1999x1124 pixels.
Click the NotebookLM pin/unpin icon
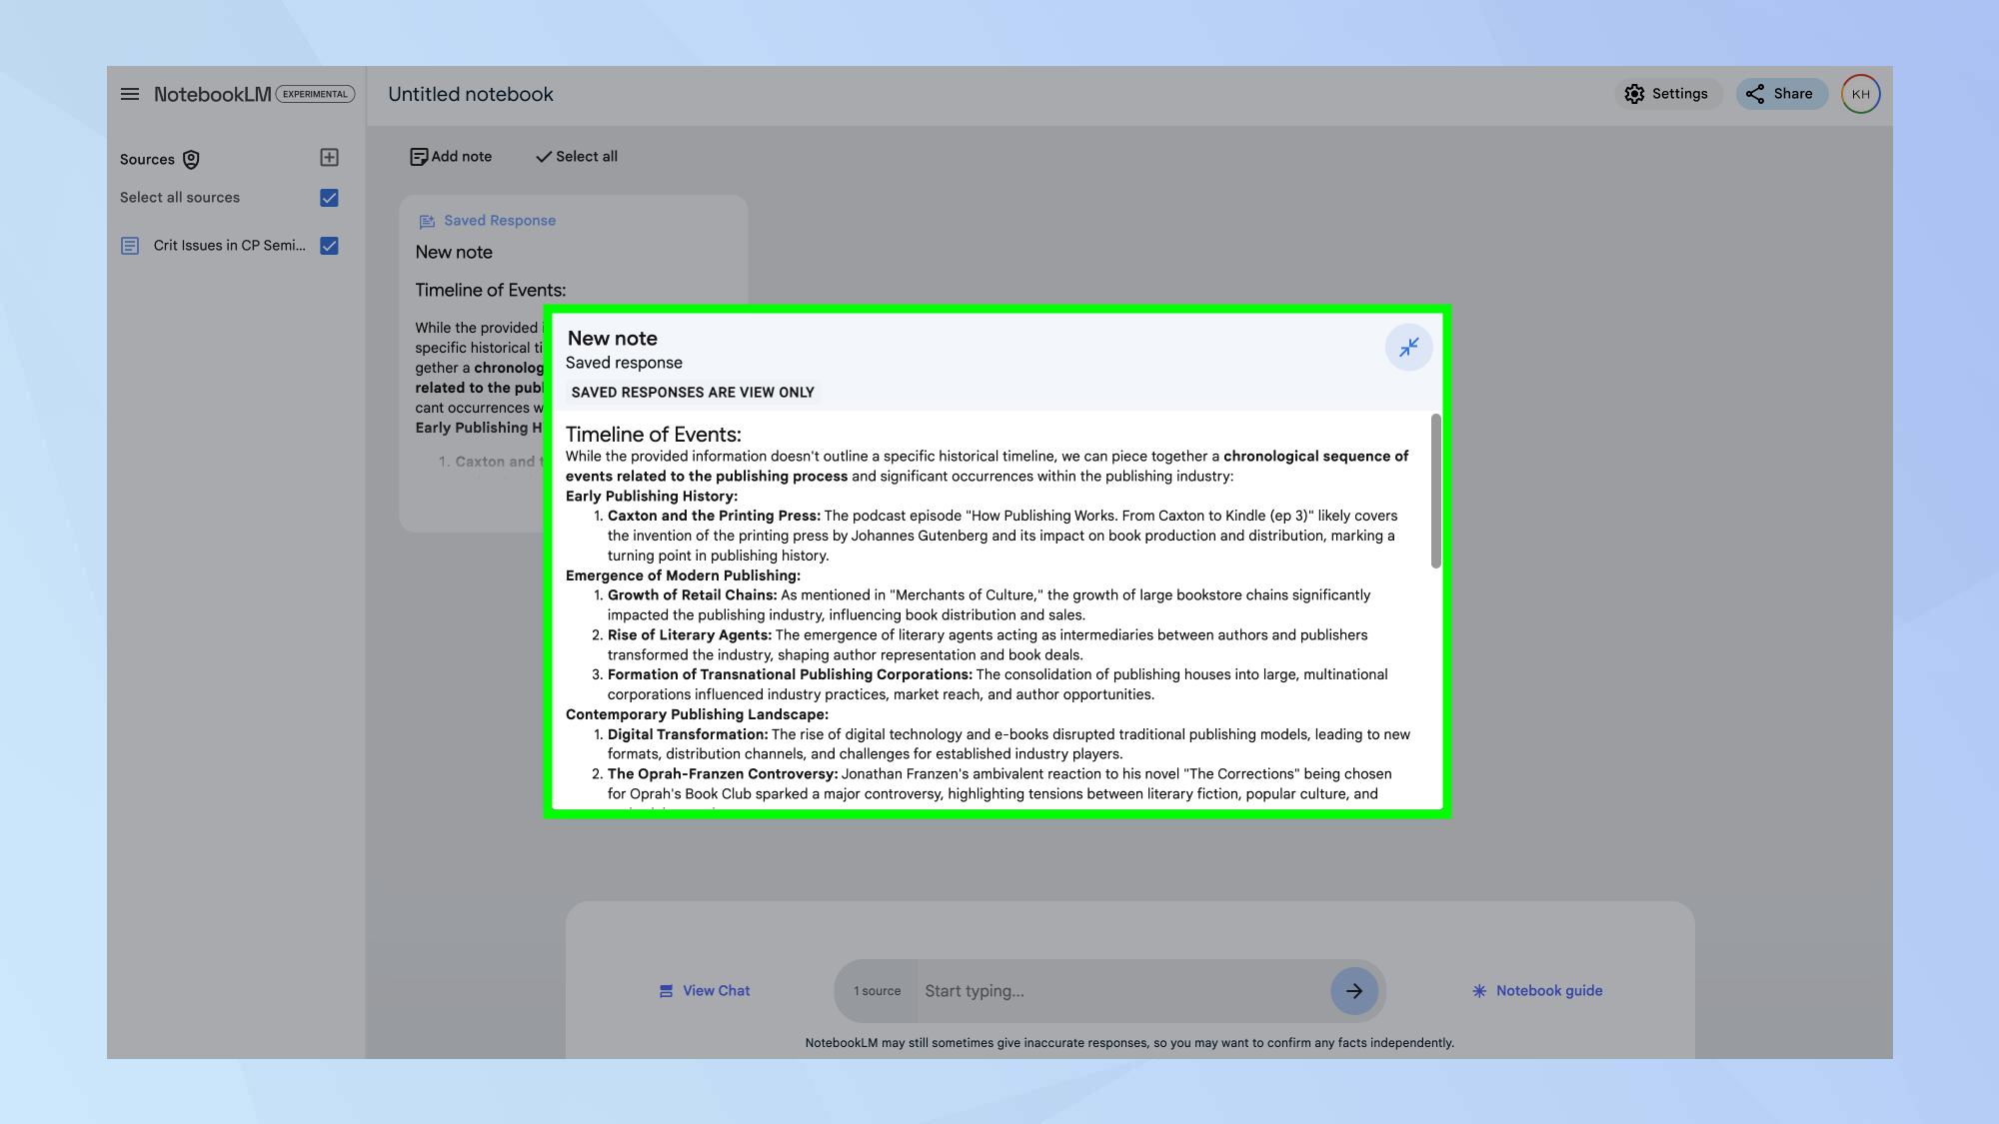pyautogui.click(x=1408, y=346)
